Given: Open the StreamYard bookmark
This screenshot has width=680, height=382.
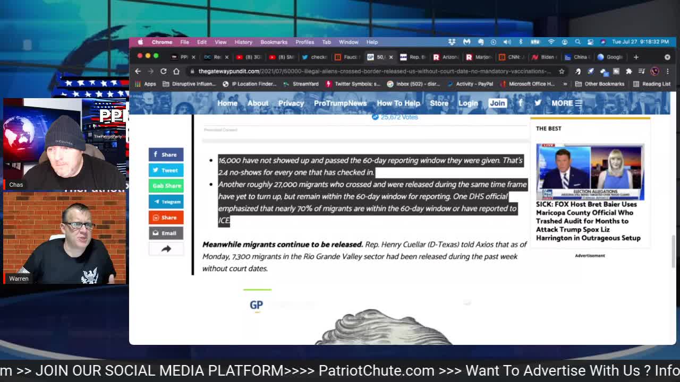Looking at the screenshot, I should pyautogui.click(x=301, y=84).
